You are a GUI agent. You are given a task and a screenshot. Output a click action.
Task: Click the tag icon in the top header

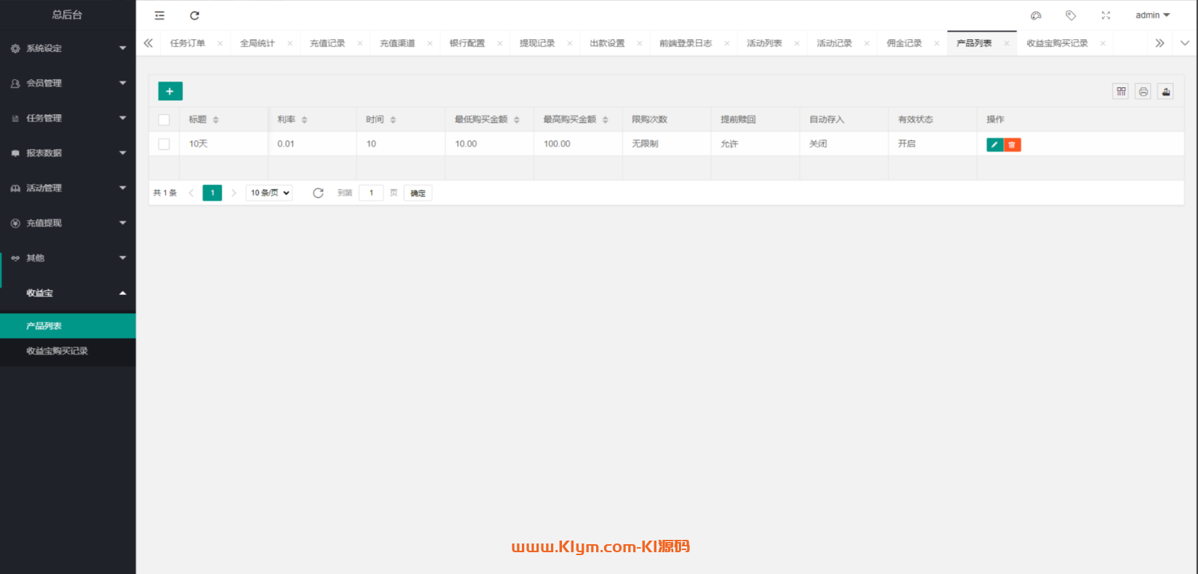pos(1071,15)
